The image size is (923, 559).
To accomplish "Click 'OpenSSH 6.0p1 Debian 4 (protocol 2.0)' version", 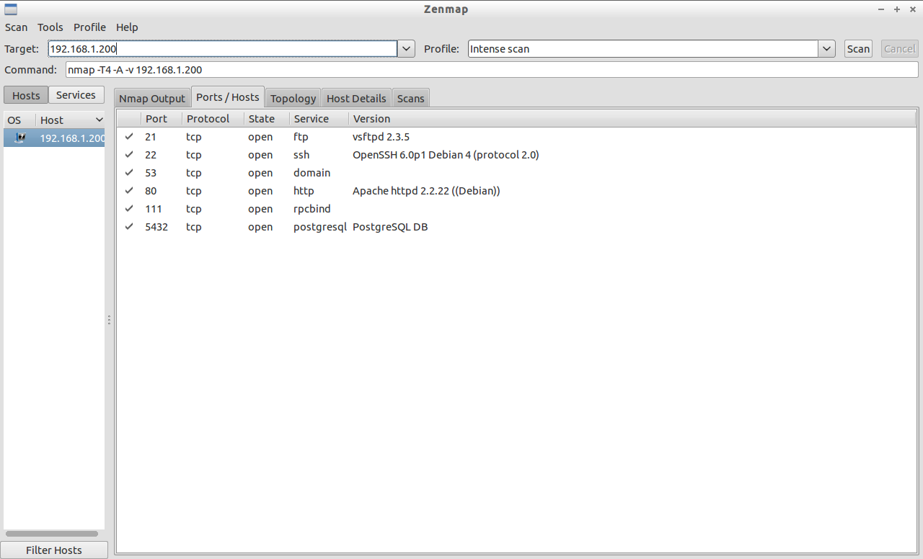I will [x=446, y=154].
